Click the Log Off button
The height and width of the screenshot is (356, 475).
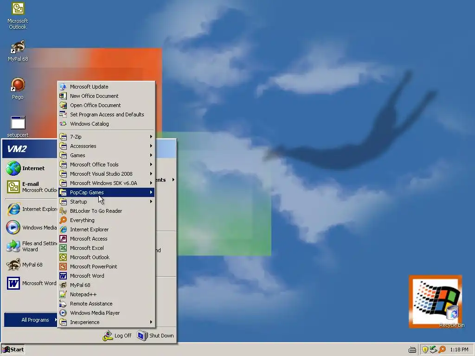117,336
